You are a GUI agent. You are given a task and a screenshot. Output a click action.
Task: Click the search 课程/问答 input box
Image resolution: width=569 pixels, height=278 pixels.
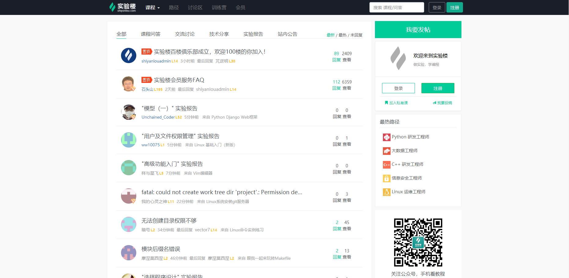[x=396, y=7]
